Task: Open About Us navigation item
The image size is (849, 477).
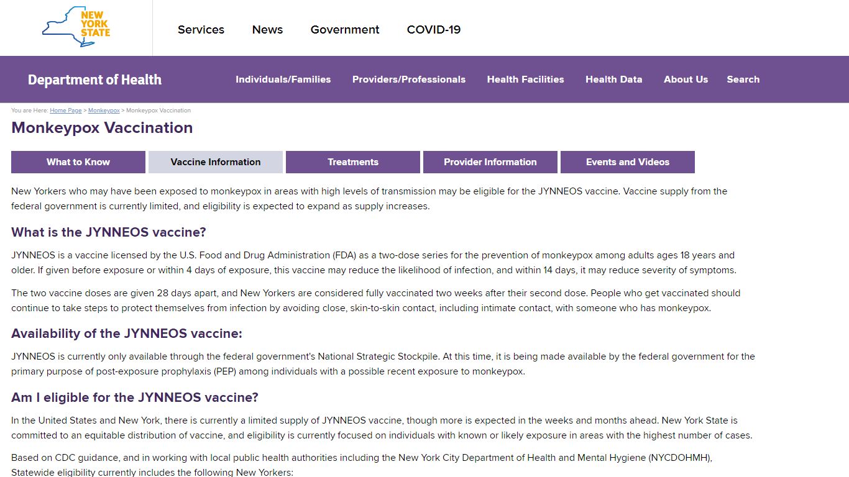Action: point(686,79)
